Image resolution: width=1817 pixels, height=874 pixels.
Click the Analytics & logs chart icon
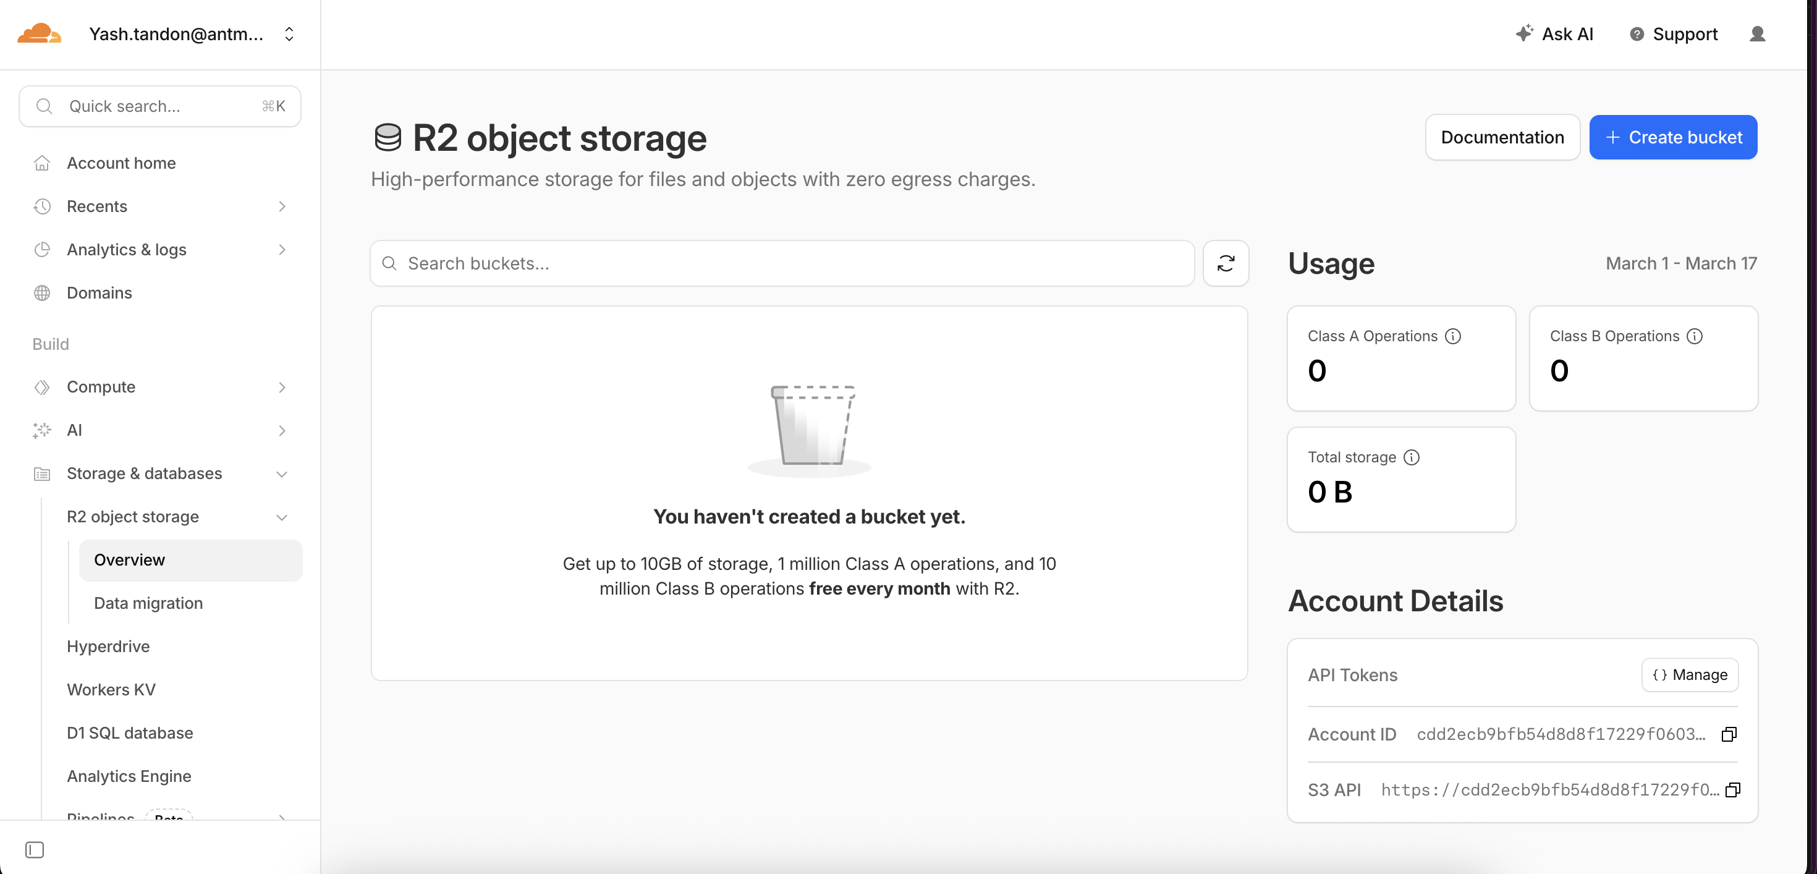(x=42, y=249)
